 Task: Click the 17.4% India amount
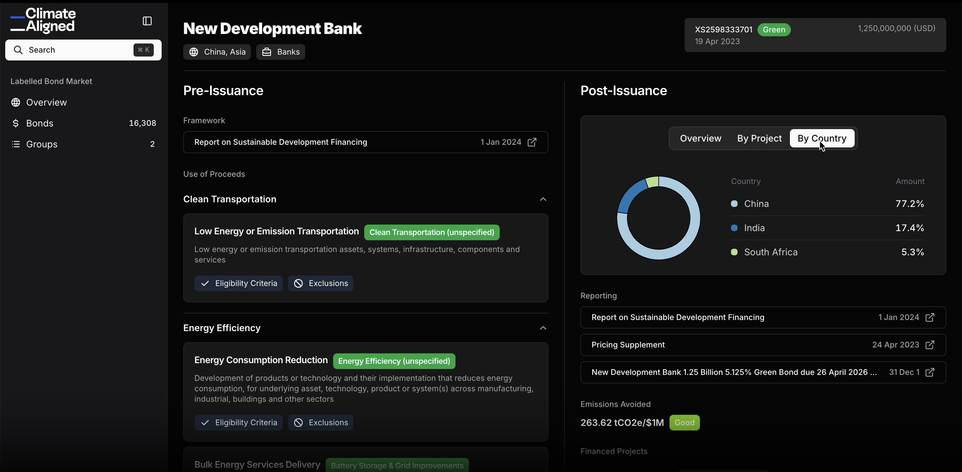tap(910, 228)
